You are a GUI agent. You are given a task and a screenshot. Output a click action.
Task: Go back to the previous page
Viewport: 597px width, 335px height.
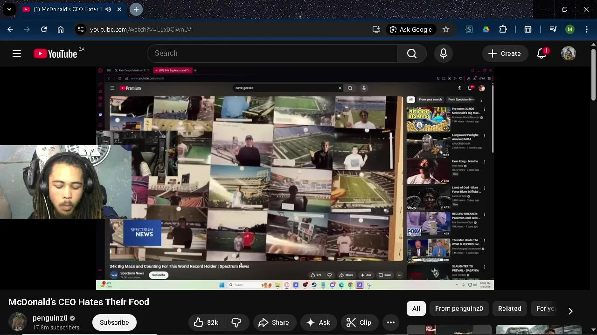(x=10, y=29)
